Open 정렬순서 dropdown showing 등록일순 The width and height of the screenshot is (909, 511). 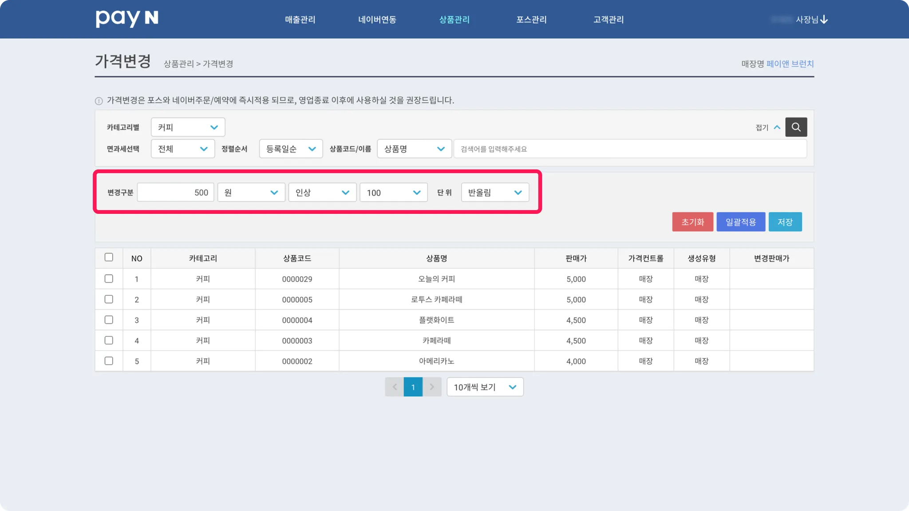(x=291, y=149)
